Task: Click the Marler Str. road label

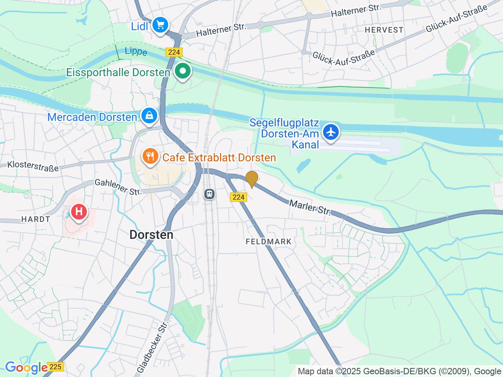Action: click(x=310, y=207)
